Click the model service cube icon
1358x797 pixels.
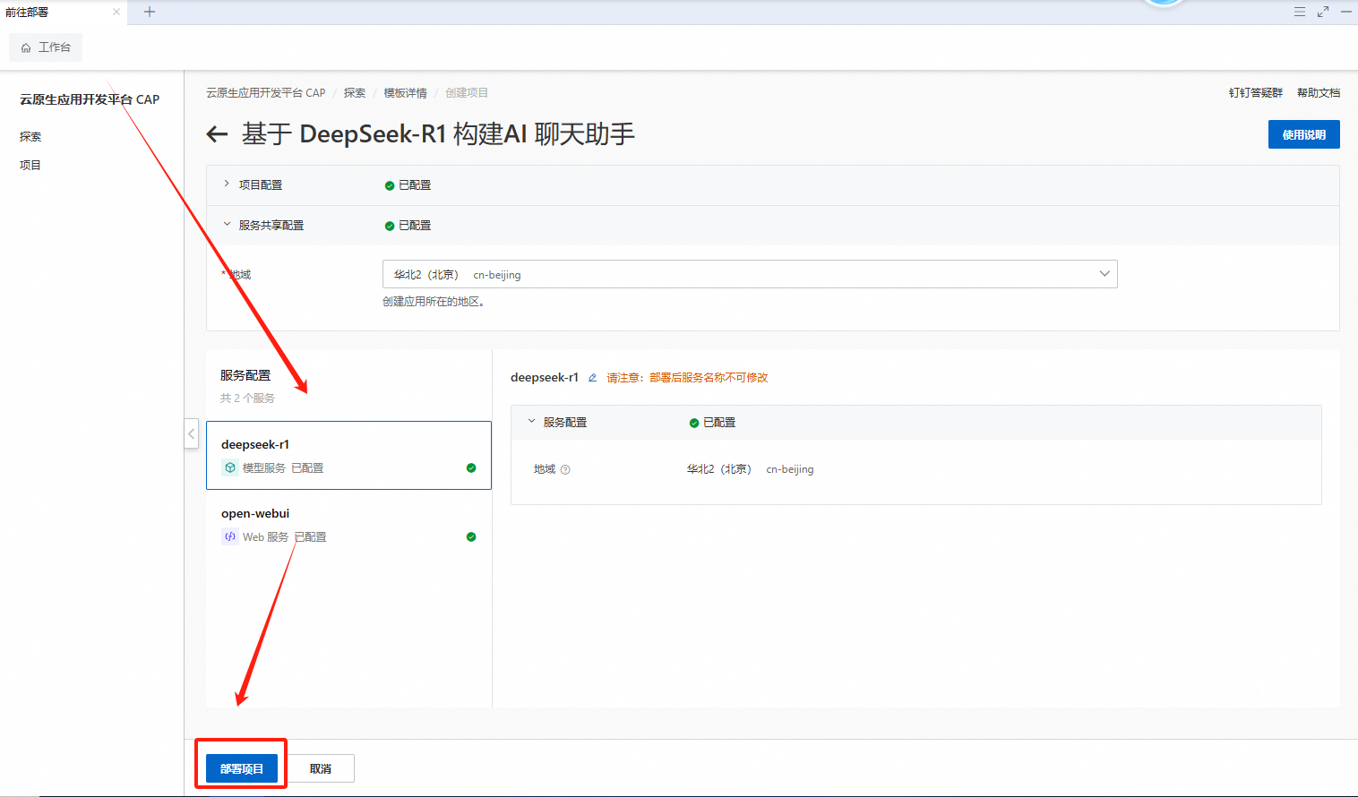[230, 467]
